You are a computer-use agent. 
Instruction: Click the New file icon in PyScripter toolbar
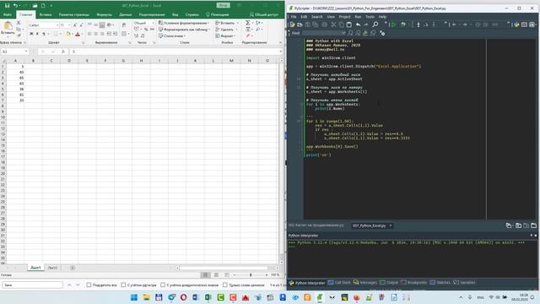click(293, 24)
